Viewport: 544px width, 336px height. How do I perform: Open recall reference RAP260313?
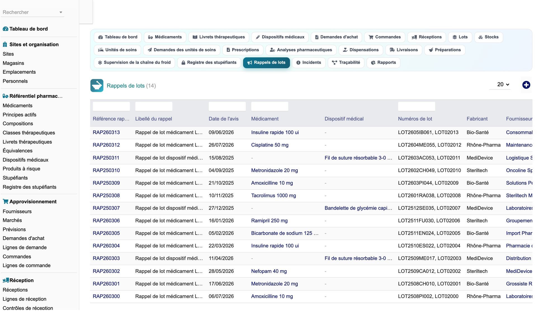coord(106,132)
